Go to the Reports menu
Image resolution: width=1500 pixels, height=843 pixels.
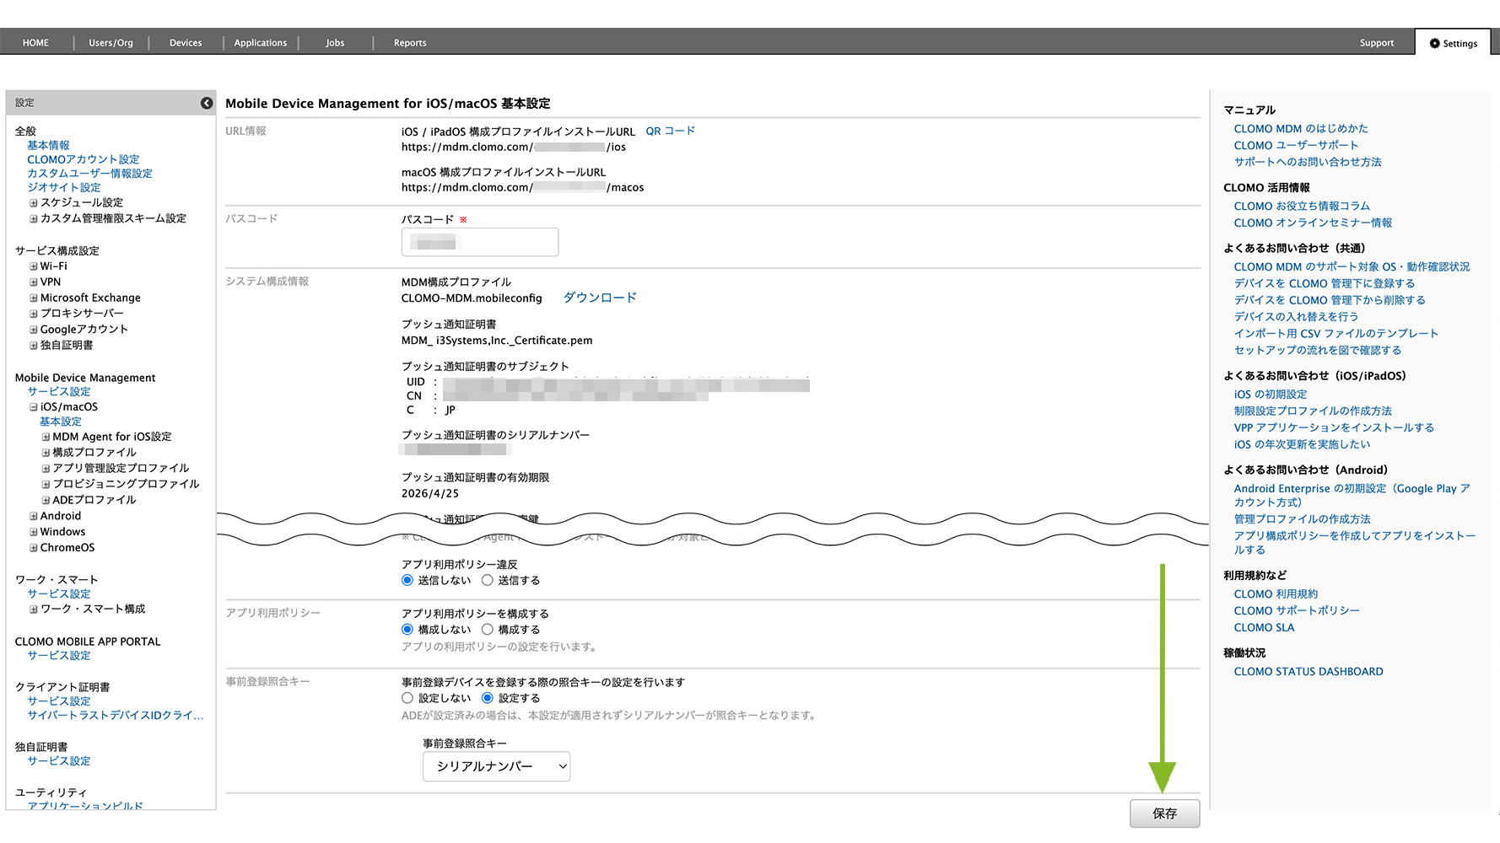410,43
